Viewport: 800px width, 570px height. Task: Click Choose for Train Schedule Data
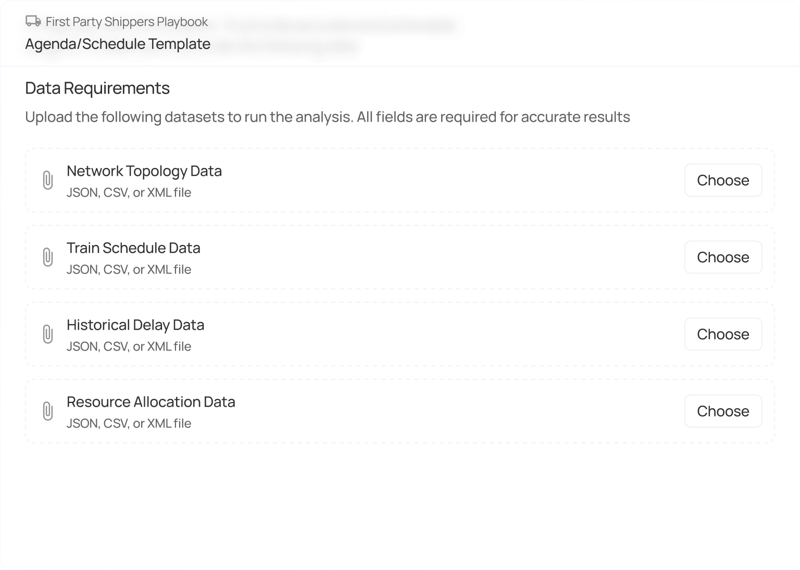(723, 257)
